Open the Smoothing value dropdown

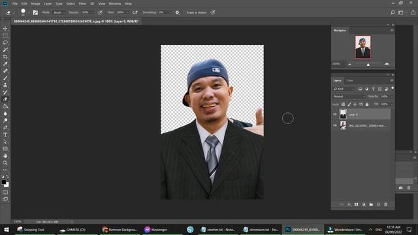[x=170, y=12]
